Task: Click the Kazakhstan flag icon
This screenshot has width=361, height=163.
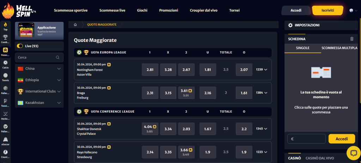Action: click(20, 103)
